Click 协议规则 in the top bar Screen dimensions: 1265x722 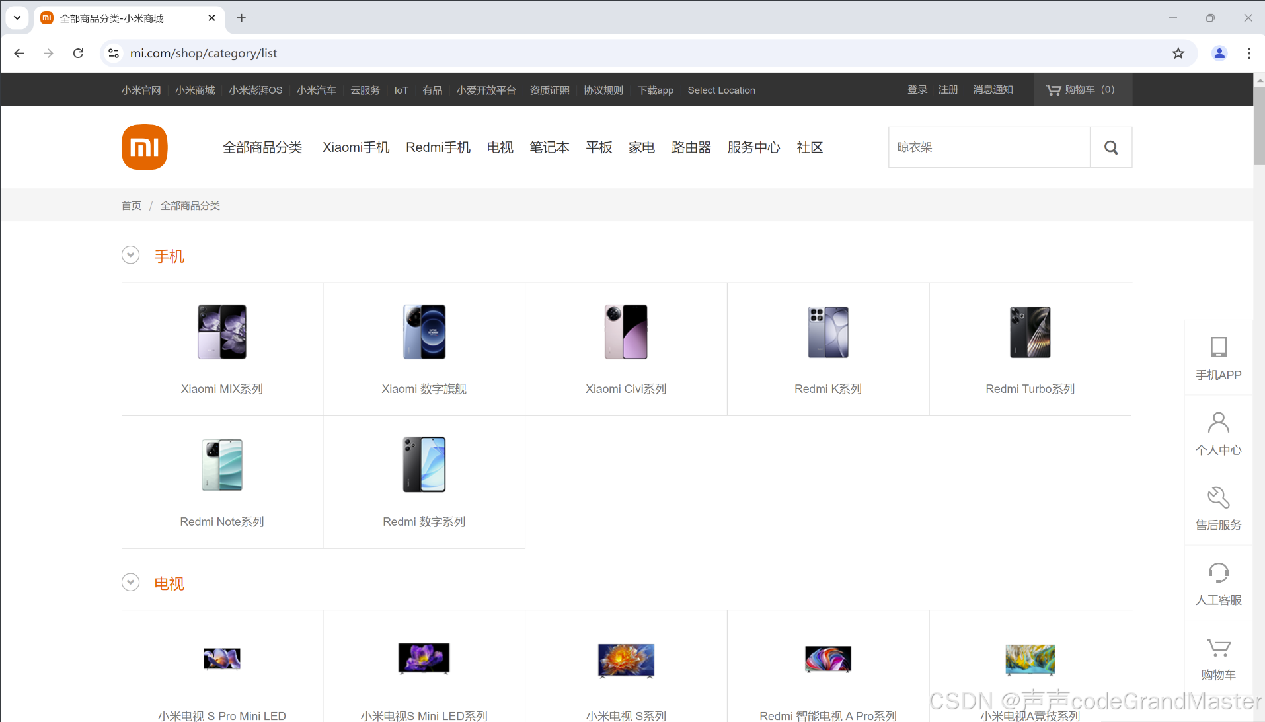[603, 90]
